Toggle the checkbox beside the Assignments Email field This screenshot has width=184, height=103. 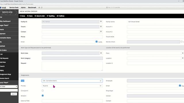click(x=180, y=86)
